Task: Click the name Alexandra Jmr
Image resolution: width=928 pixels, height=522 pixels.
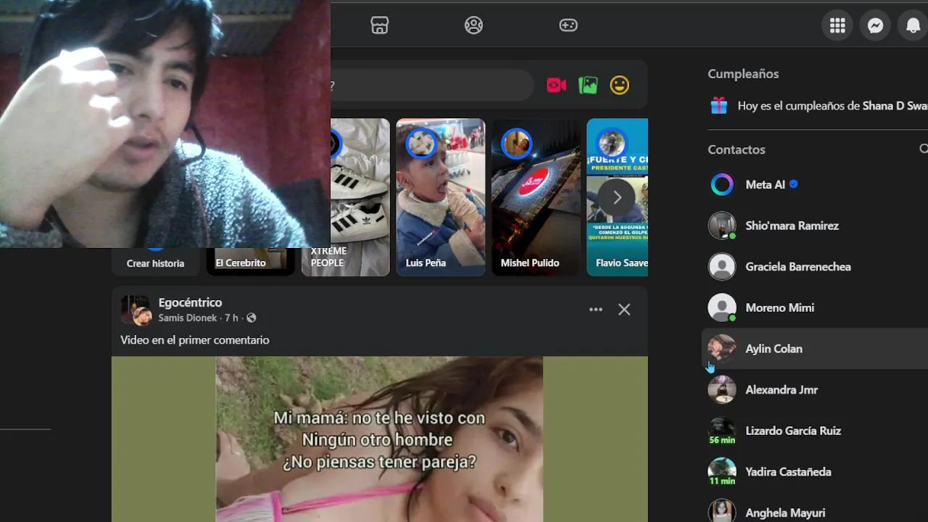Action: click(782, 390)
